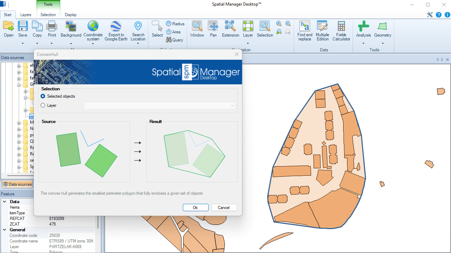
Task: Open the Query selection binoculars tool
Action: pos(174,40)
